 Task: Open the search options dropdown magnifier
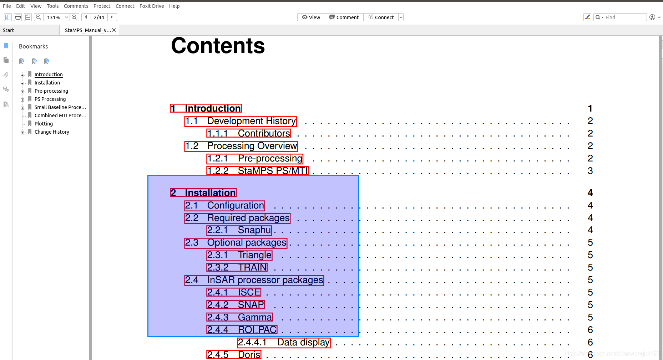(x=599, y=17)
